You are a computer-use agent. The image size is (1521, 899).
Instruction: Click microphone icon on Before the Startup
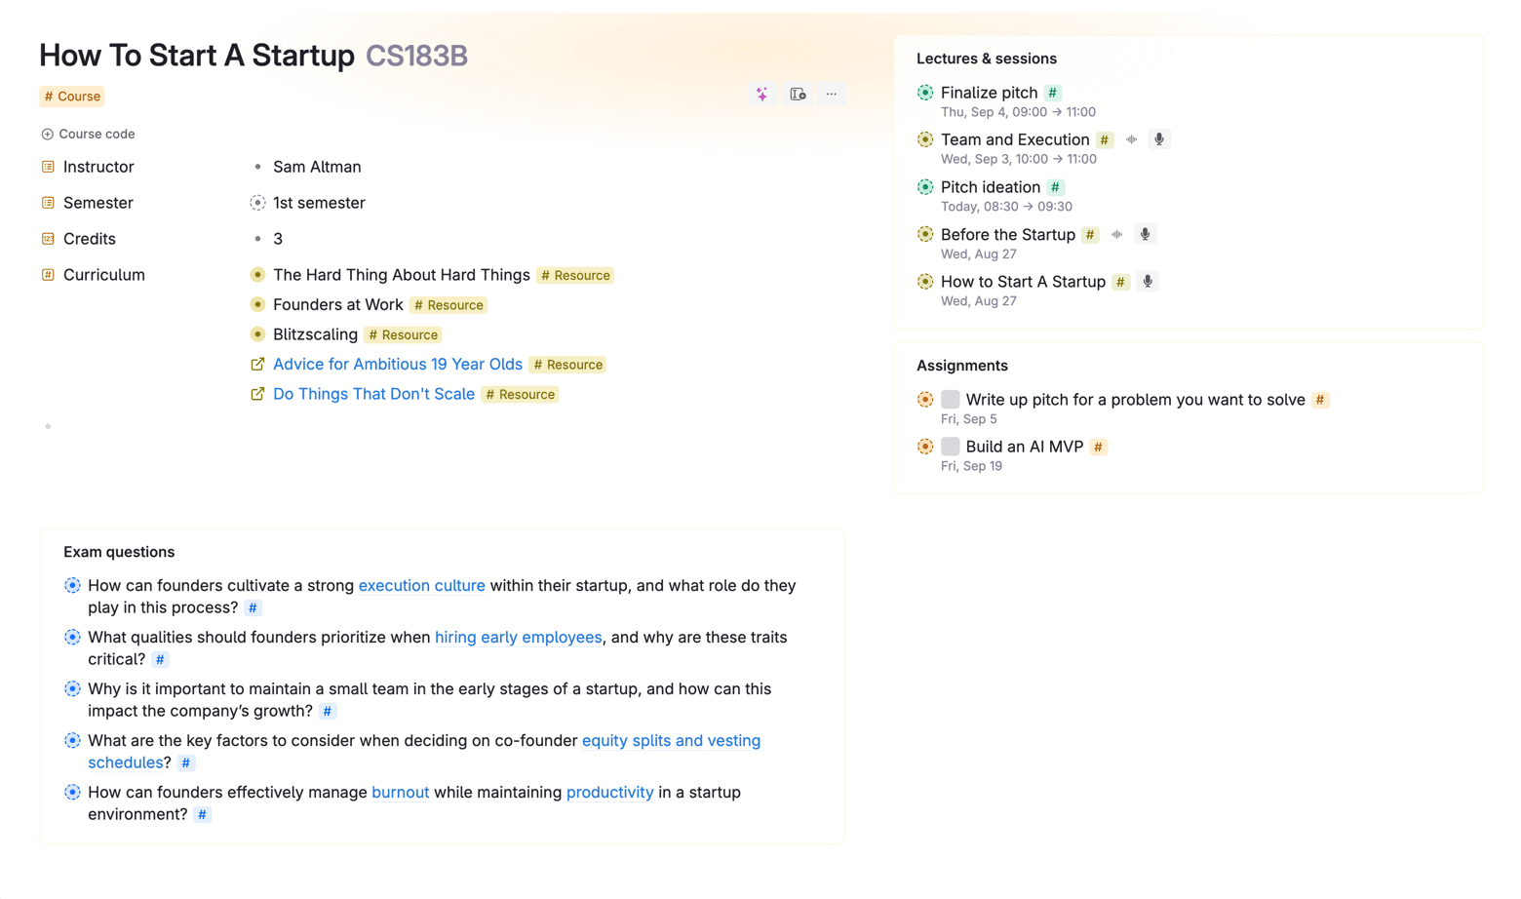[x=1145, y=234]
